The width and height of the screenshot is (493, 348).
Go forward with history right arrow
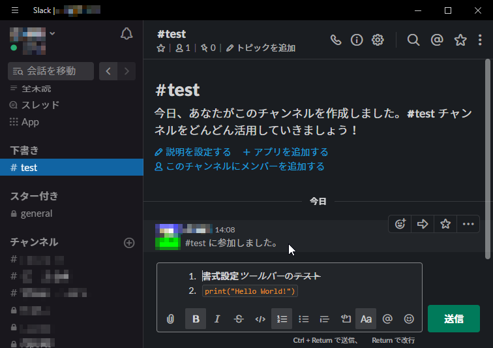coord(127,71)
